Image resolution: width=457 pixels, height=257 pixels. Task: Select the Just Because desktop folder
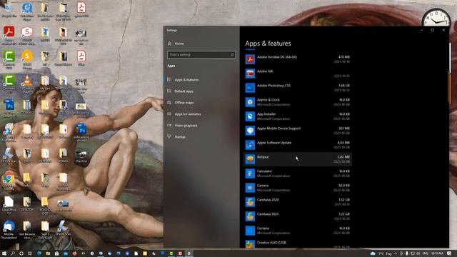coord(27,230)
